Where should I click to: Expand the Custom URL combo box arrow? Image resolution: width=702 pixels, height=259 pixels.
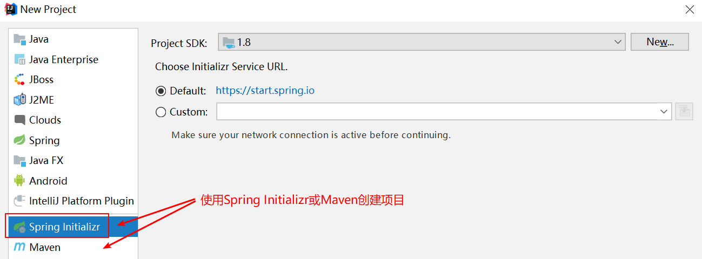664,112
